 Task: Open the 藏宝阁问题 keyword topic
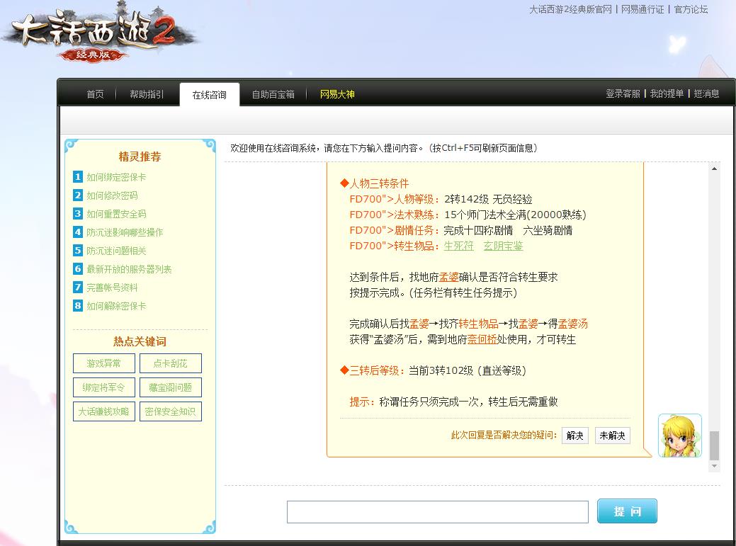(x=170, y=387)
